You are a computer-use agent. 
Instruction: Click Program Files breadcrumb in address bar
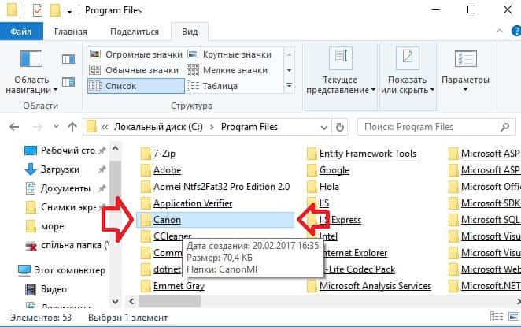pyautogui.click(x=249, y=127)
